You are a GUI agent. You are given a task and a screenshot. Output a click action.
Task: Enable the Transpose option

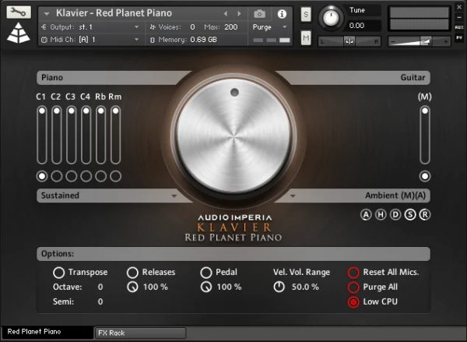pos(58,273)
